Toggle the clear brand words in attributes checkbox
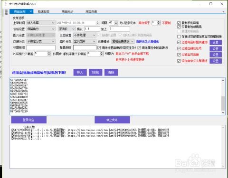Viewport: 228px width, 178px height. click(x=139, y=47)
